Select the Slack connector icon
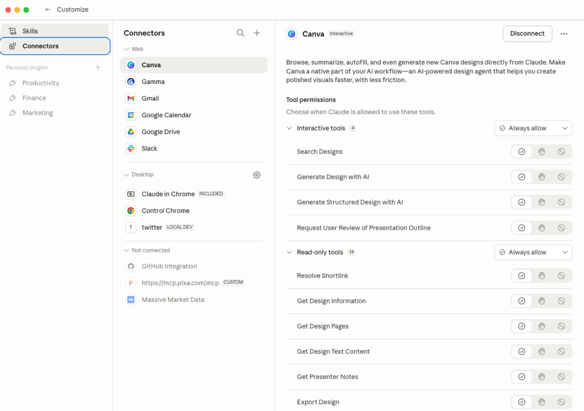The image size is (584, 411). tap(131, 148)
